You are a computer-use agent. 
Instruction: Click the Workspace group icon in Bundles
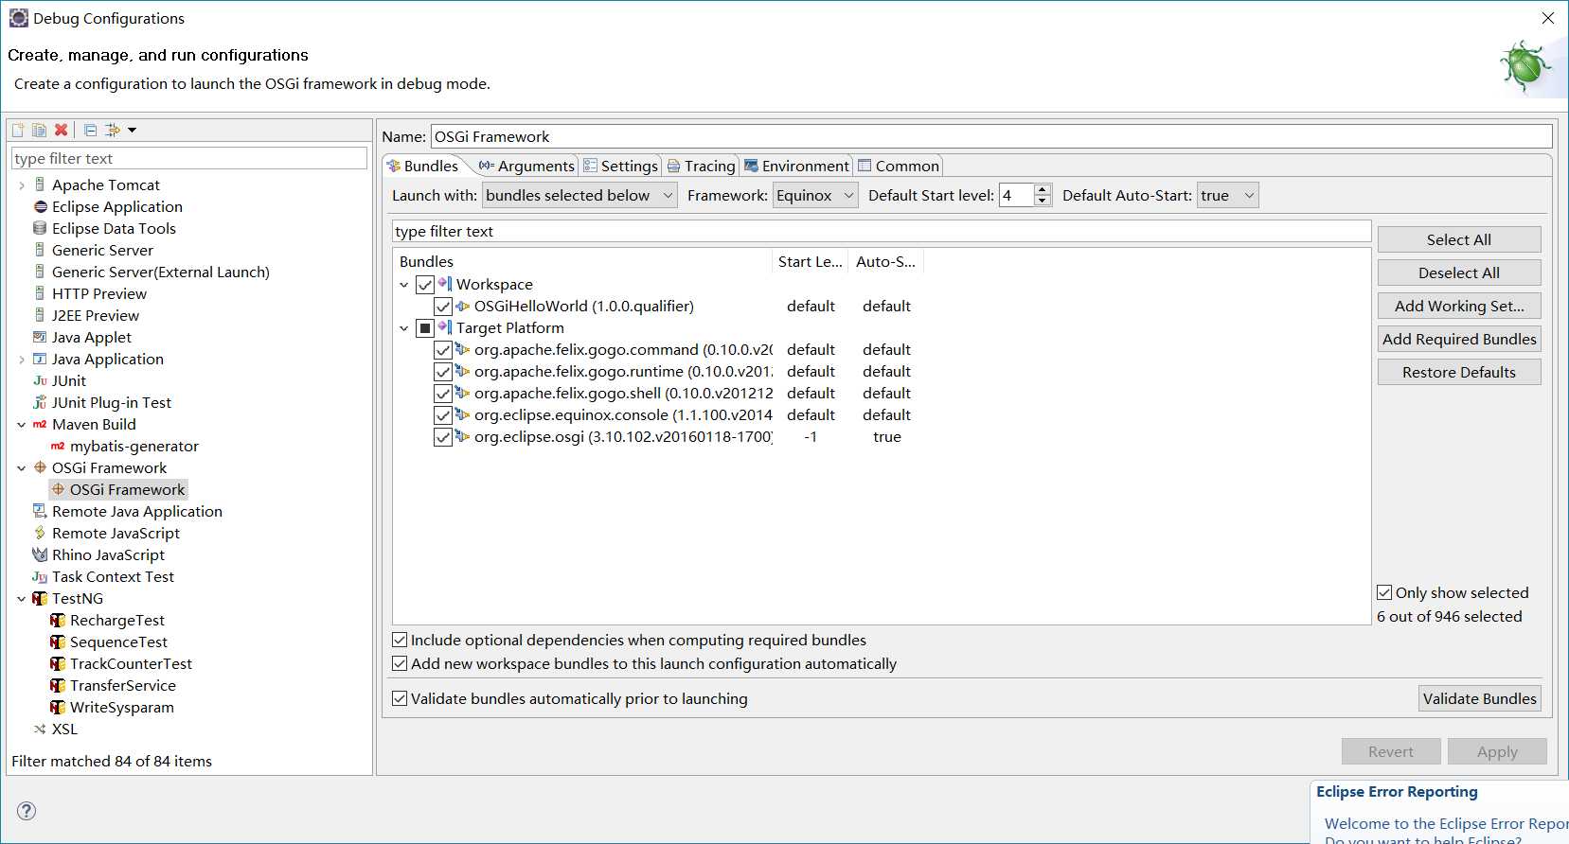click(444, 284)
